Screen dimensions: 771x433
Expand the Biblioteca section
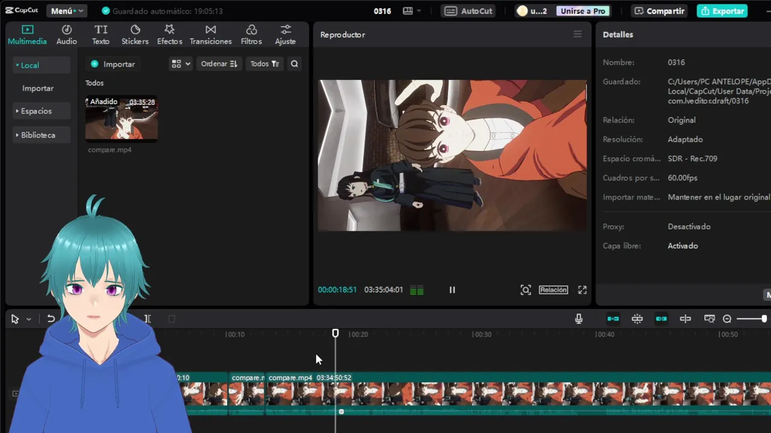pos(41,135)
